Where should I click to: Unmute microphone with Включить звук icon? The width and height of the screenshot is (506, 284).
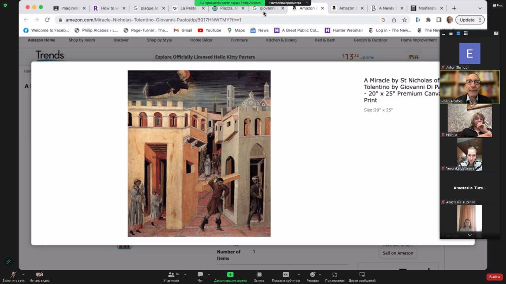(13, 277)
